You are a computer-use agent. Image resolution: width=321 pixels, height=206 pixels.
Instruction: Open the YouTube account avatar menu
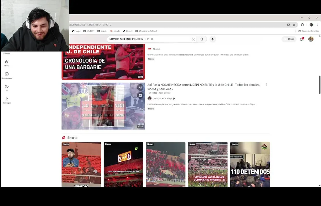[311, 39]
